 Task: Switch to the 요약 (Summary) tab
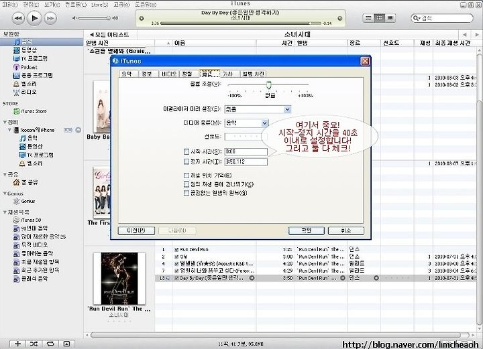click(127, 74)
